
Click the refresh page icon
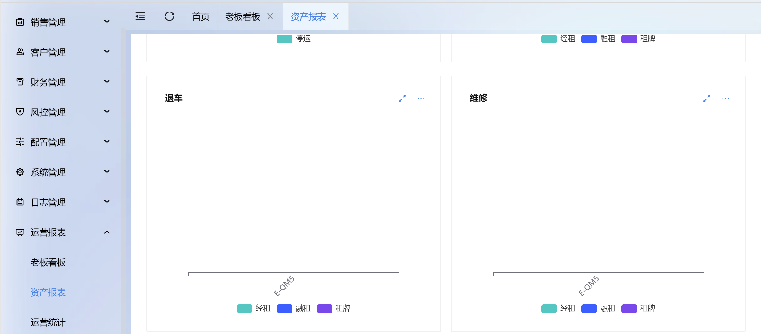click(x=169, y=16)
